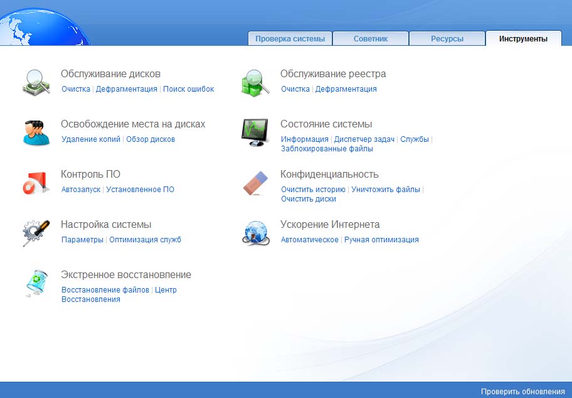Viewport: 572px width, 398px height.
Task: Switch to the Проверка системы tab
Action: 290,39
